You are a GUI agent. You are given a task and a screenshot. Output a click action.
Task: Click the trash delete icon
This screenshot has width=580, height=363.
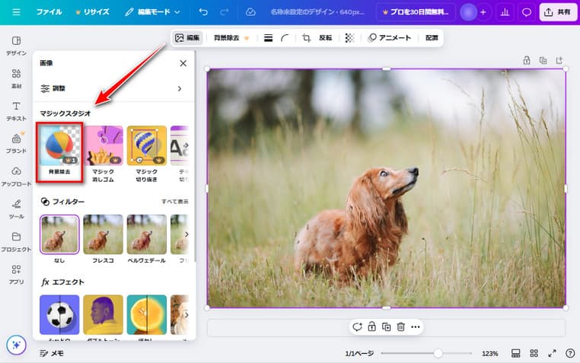tap(400, 326)
